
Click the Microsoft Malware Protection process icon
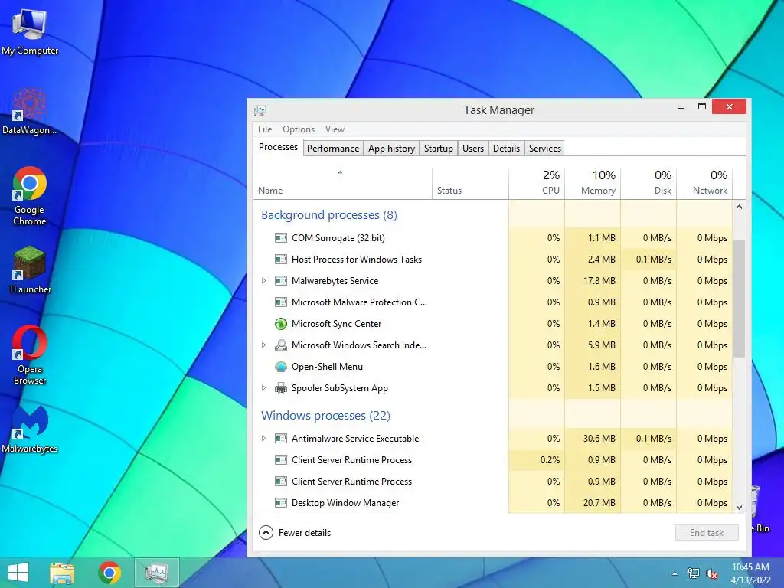click(x=281, y=302)
